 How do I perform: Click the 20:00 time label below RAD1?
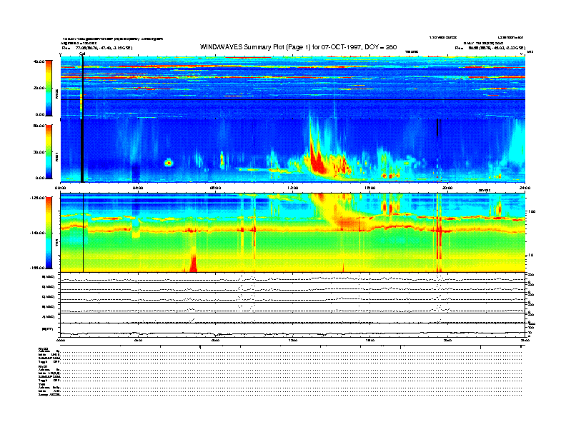[447, 188]
